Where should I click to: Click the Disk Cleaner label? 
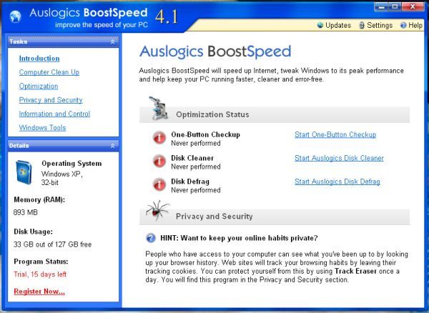coord(192,158)
